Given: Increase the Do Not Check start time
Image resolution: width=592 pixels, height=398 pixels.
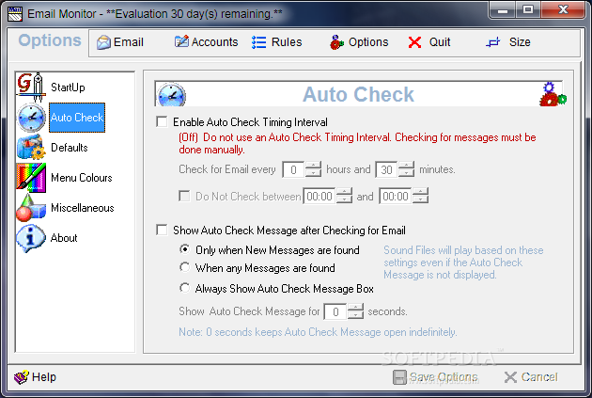Looking at the screenshot, I should [x=344, y=192].
